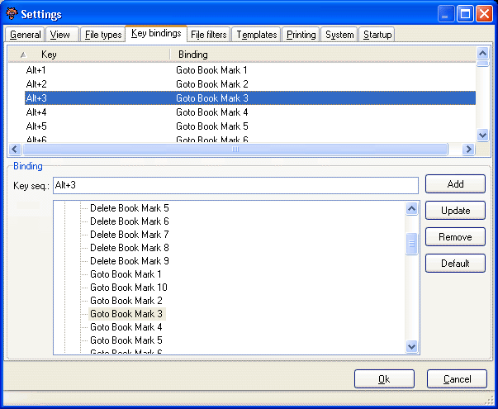Open the Printing tab
The image size is (498, 409).
point(301,35)
